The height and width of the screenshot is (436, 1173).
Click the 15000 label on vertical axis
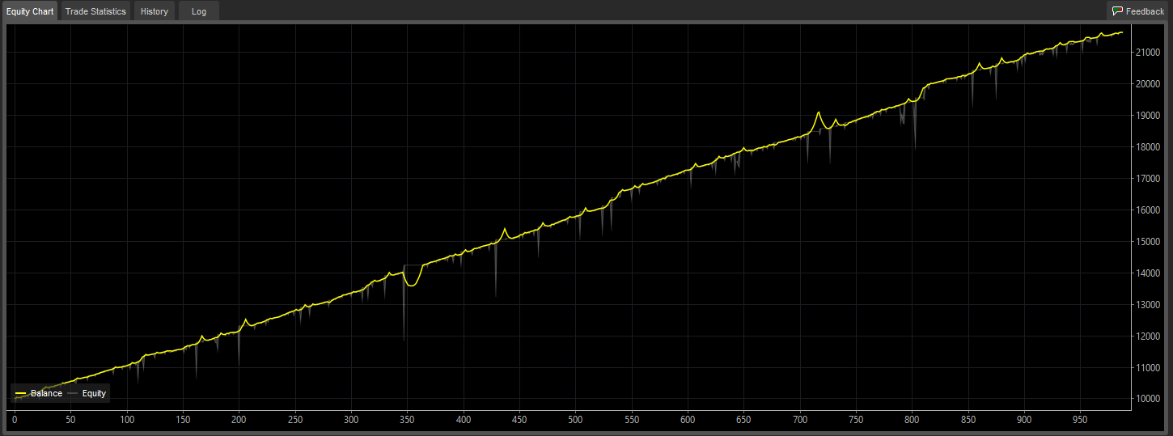(1150, 241)
